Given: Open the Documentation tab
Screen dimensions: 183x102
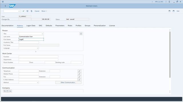Looking at the screenshot, I should (x=7, y=25).
